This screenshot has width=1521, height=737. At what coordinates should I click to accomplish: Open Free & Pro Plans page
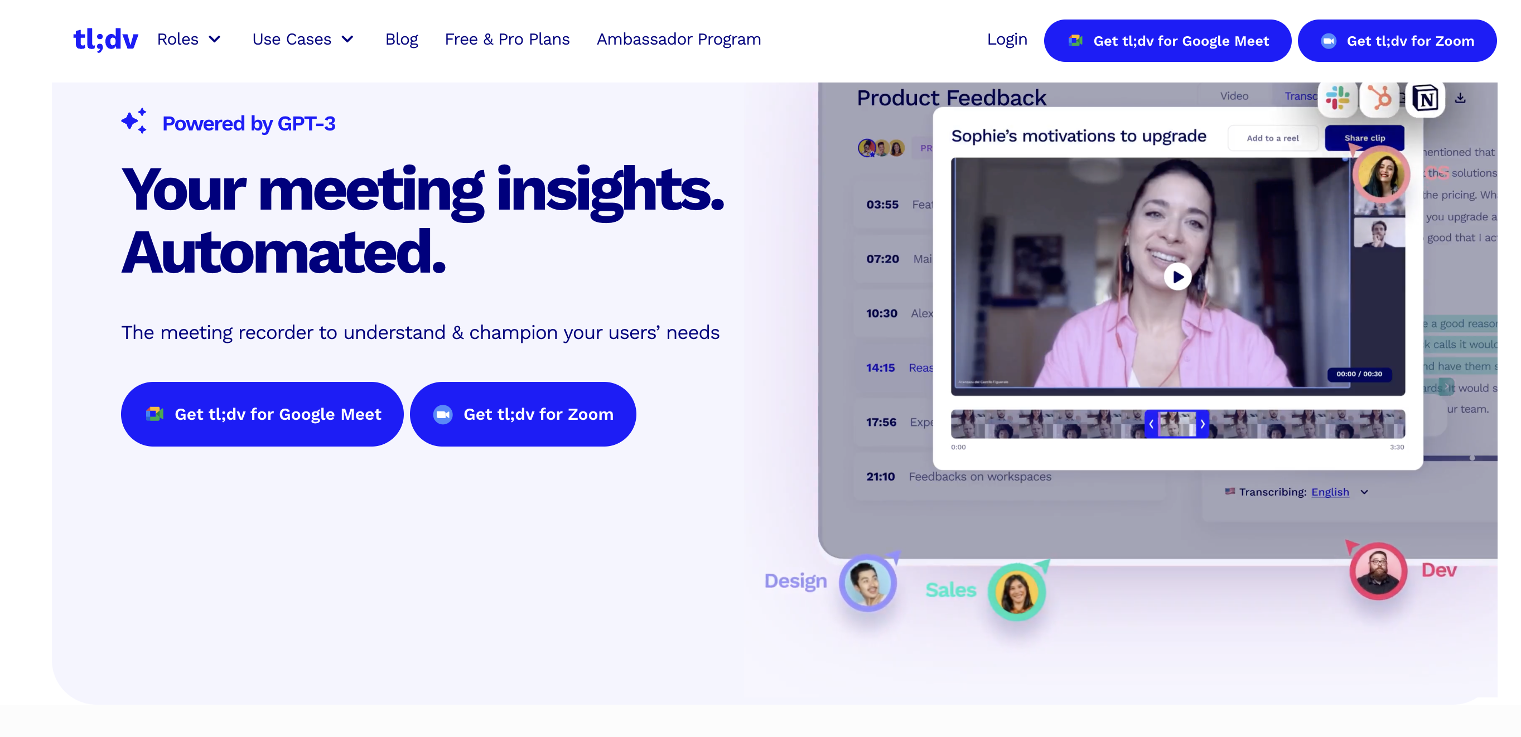point(507,40)
